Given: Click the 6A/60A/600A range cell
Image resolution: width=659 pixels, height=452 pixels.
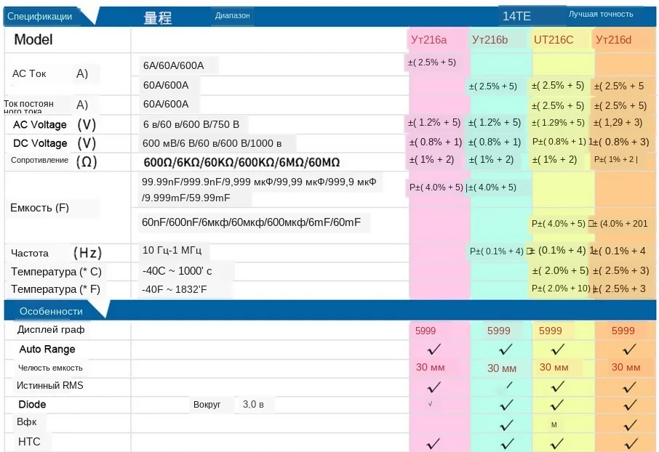Looking at the screenshot, I should tap(173, 65).
